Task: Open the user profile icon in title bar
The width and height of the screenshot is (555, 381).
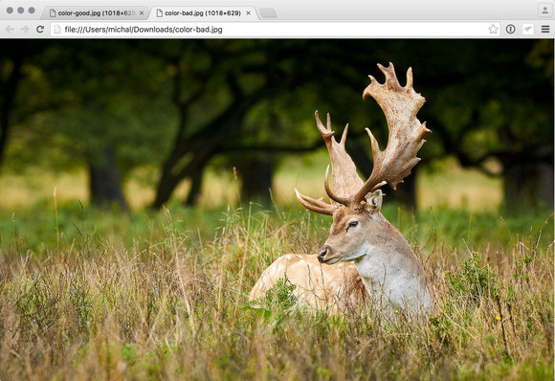Action: (544, 10)
